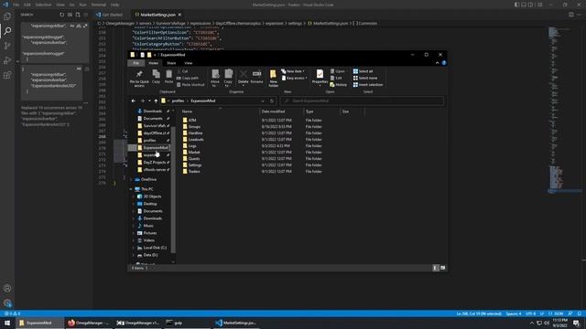586x329 pixels.
Task: Open the Windows Start menu
Action: click(x=7, y=323)
